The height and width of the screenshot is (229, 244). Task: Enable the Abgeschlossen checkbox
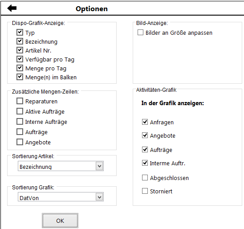click(145, 178)
